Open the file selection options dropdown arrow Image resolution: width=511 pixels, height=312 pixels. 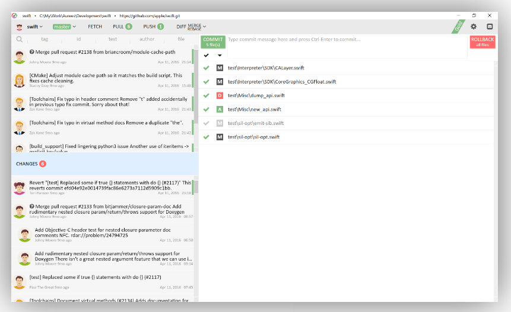click(220, 55)
